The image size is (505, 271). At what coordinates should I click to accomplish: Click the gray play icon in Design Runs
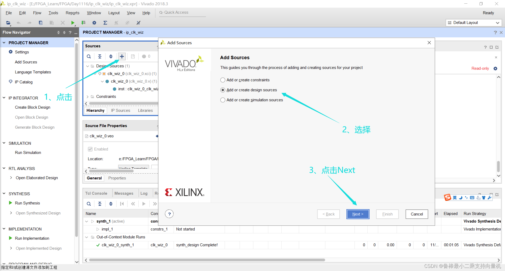[144, 204]
